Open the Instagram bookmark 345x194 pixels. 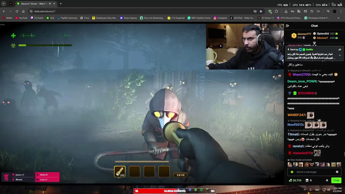tap(220, 18)
